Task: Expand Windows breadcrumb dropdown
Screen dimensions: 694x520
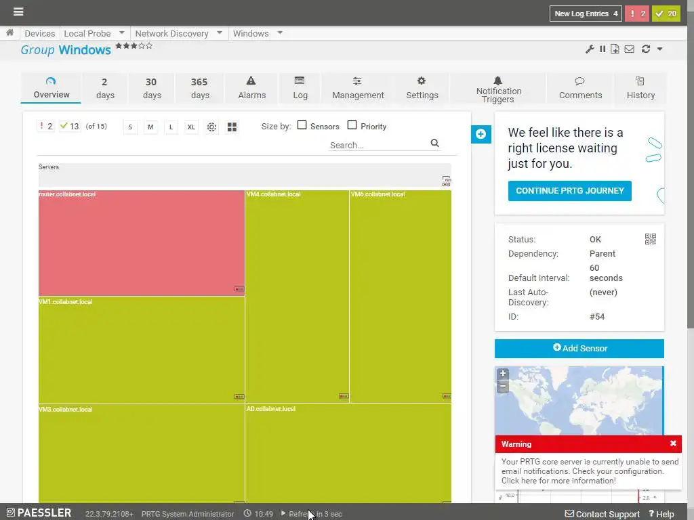Action: (280, 32)
